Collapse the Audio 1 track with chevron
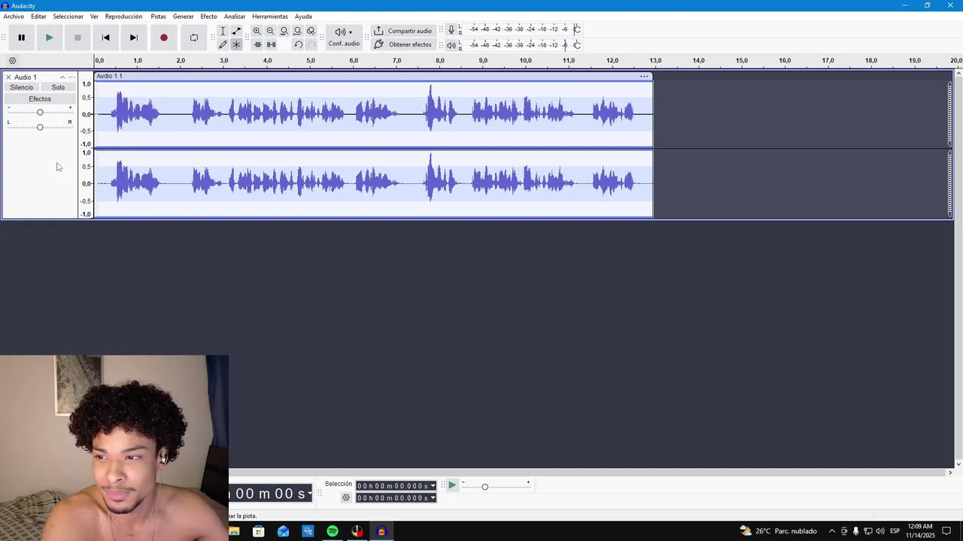 coord(62,77)
